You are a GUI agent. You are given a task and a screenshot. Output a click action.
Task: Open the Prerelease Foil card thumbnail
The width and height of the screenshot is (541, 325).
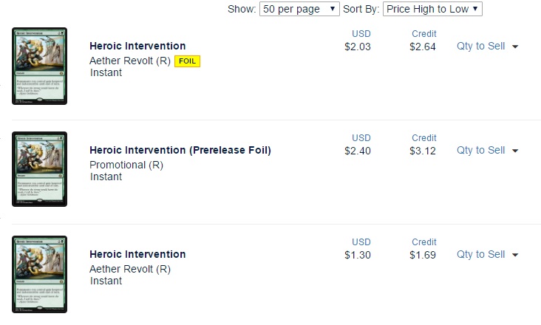pos(40,170)
